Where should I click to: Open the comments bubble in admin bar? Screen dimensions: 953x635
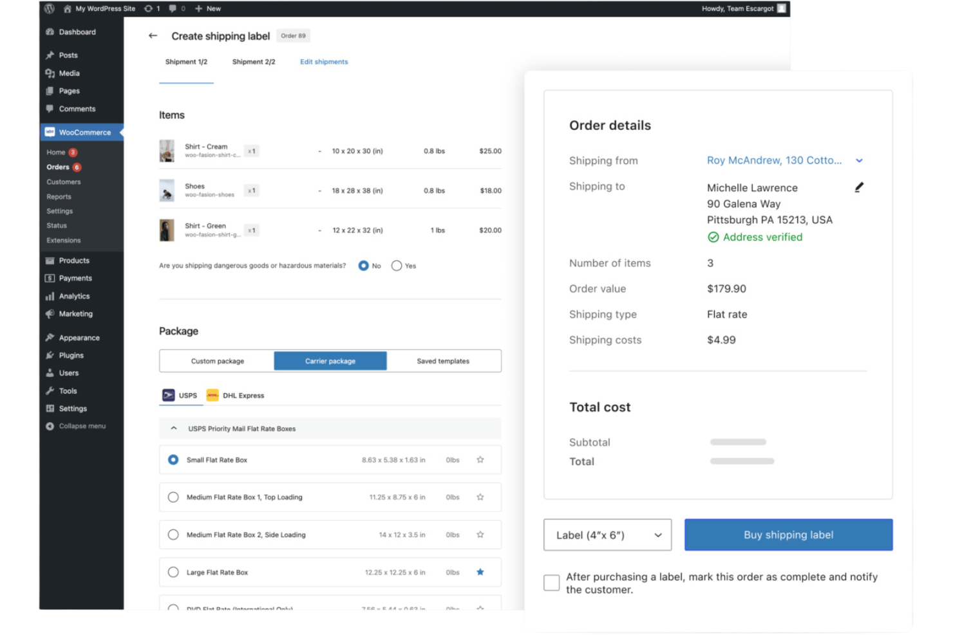pyautogui.click(x=173, y=8)
